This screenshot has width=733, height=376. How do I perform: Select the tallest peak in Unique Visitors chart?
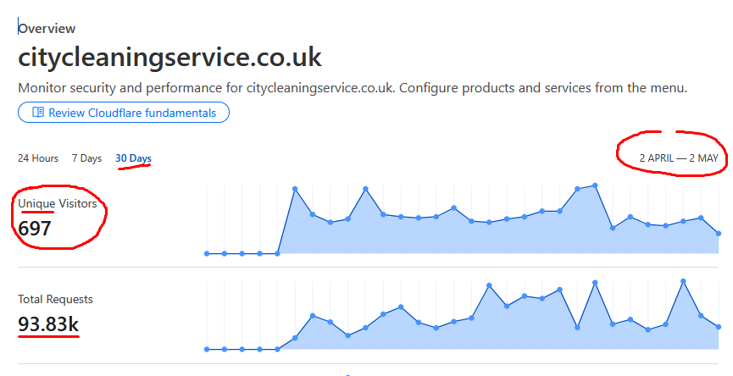[595, 185]
